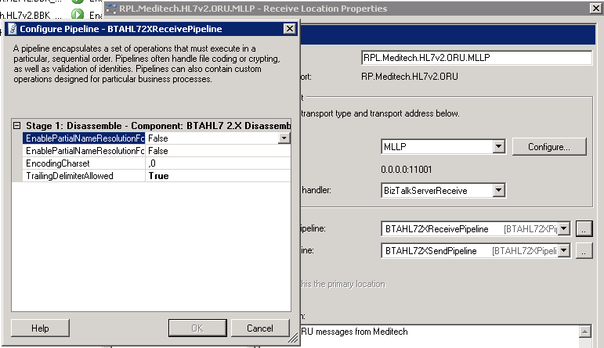
Task: Click the ellipsis button beside receive pipeline
Action: click(x=584, y=229)
